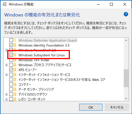Click folder icon beside デバイスのロックダウン
The image size is (132, 114).
[15, 94]
